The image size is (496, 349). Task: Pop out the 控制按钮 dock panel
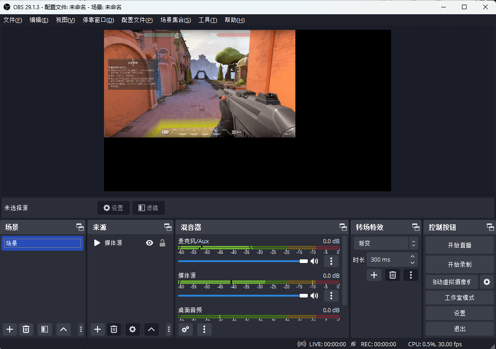490,227
